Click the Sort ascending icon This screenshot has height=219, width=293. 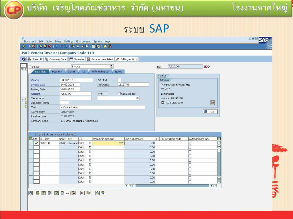(x=97, y=193)
